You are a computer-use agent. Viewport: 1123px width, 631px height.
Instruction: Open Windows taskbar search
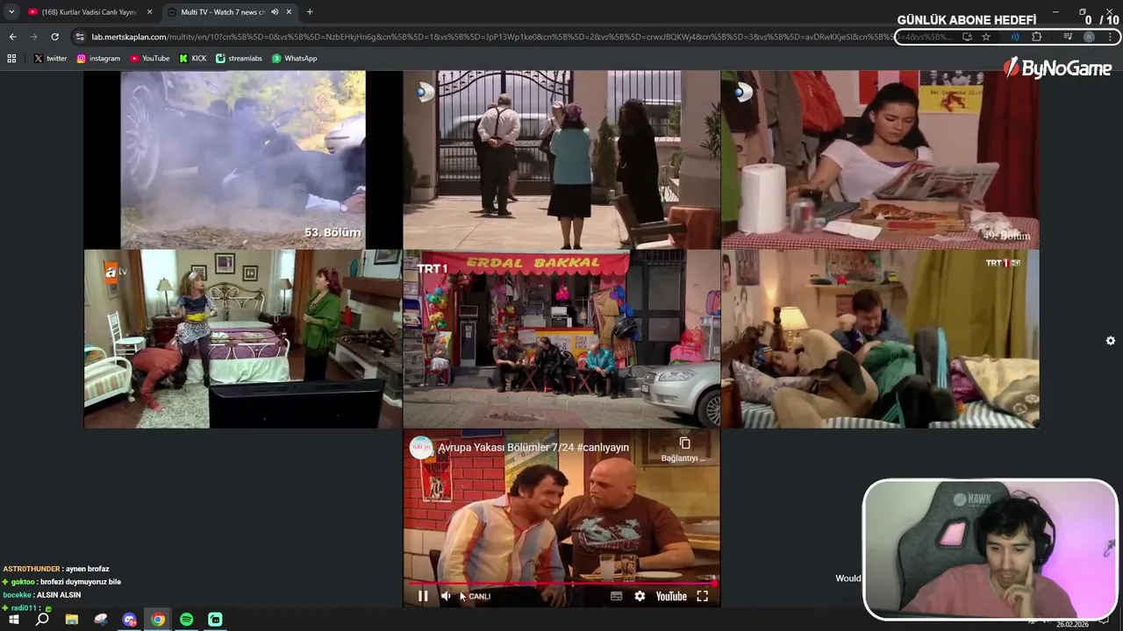point(42,620)
